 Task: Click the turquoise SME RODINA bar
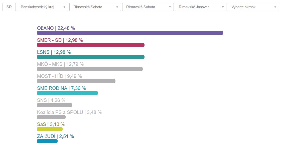67,93
